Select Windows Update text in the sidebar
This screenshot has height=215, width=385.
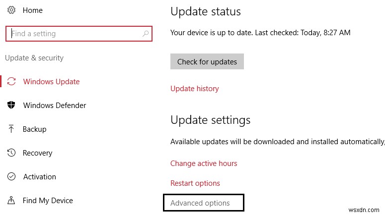tap(51, 82)
